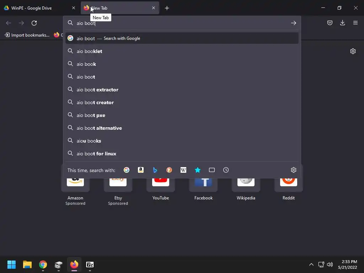Open Firefox bookmark next to Import bookmarks
The width and height of the screenshot is (364, 273).
point(58,35)
